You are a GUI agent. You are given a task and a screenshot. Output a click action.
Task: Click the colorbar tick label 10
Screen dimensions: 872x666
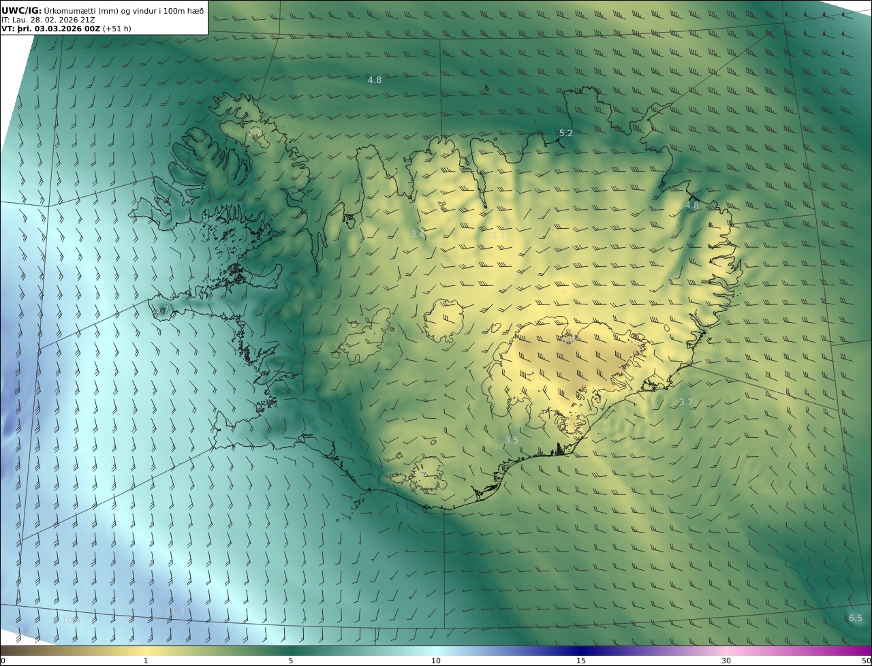pos(436,661)
